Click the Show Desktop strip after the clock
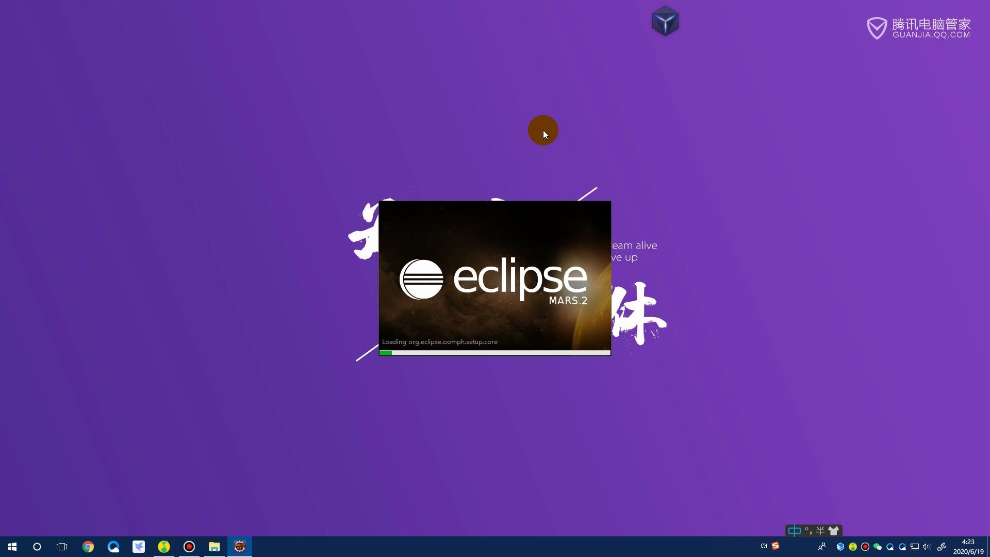The width and height of the screenshot is (990, 557). [x=988, y=547]
